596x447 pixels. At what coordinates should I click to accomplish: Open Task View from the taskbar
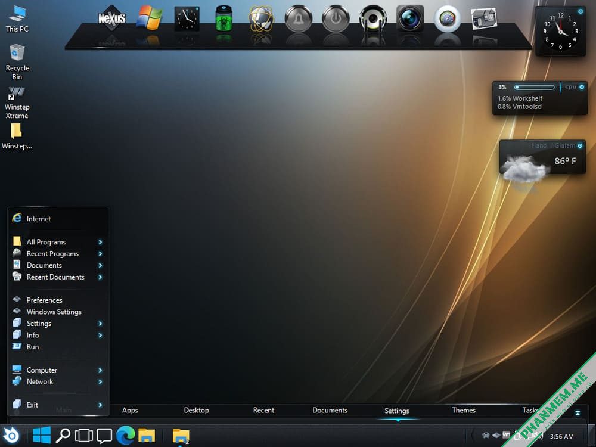coord(83,436)
